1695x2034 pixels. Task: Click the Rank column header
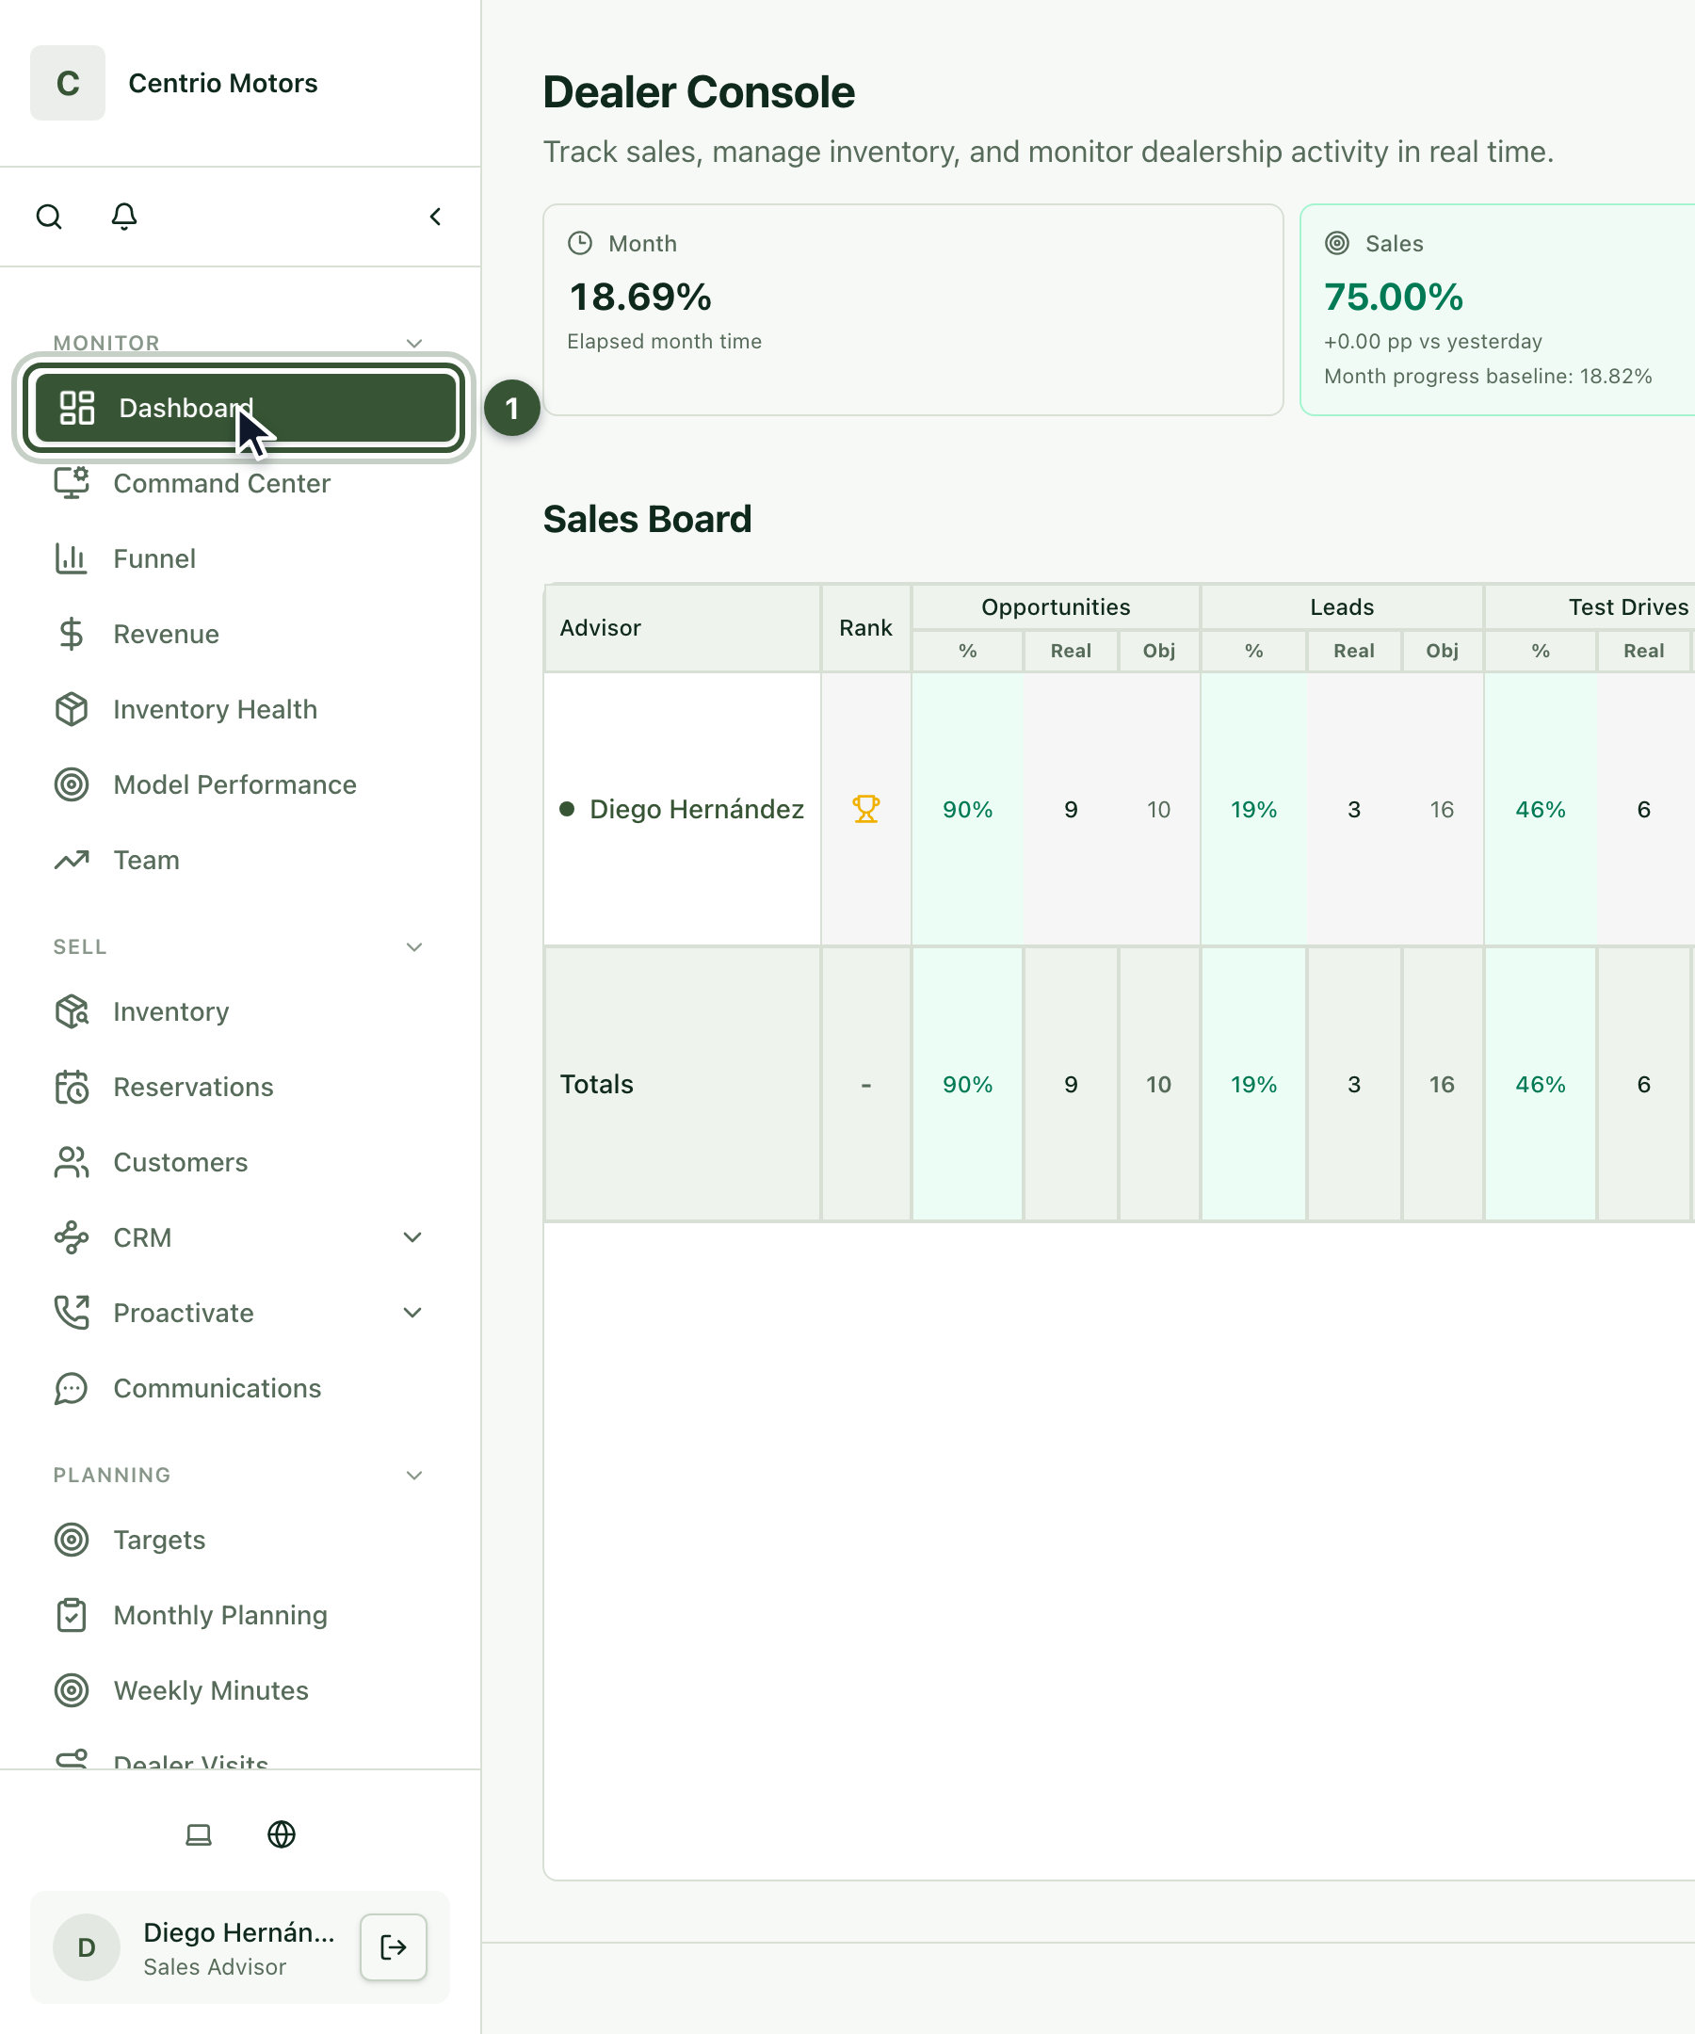click(866, 628)
